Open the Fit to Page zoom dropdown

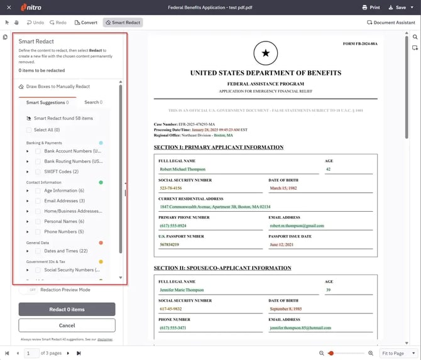[396, 353]
